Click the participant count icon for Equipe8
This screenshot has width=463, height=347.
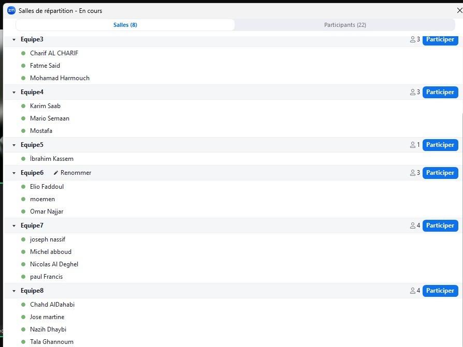pyautogui.click(x=413, y=291)
